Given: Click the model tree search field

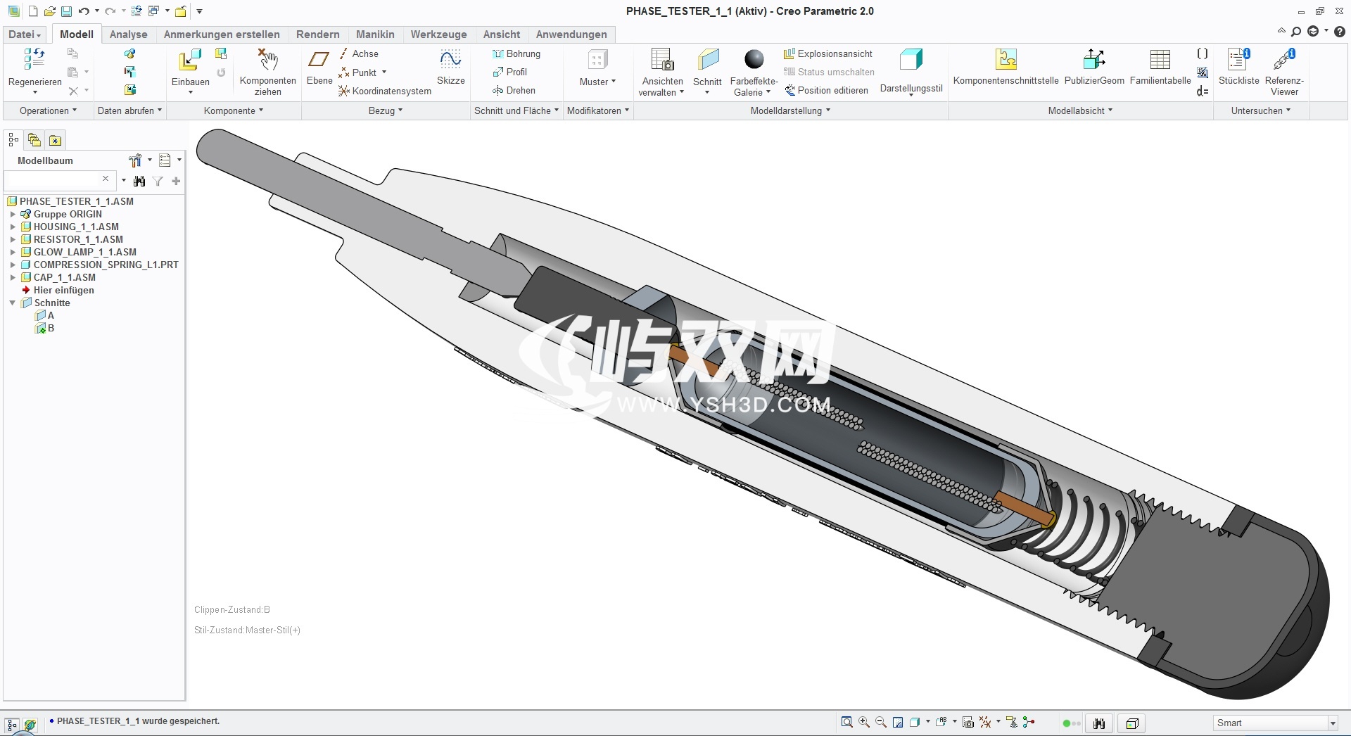Looking at the screenshot, I should pyautogui.click(x=53, y=181).
